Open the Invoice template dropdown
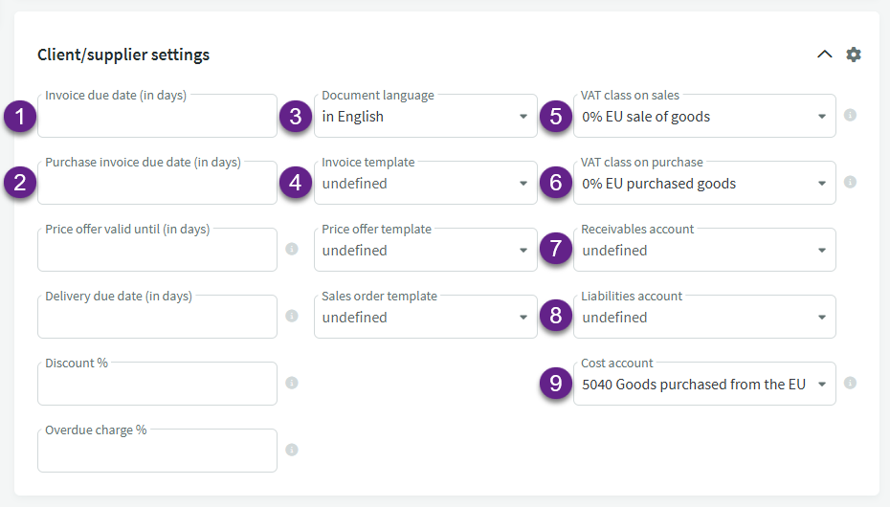Screen dimensions: 890x507 425,184
